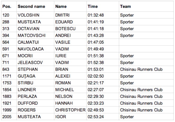Select the JELEASCOV surname cell
Screen dimensions: 175x122
click(x=35, y=62)
